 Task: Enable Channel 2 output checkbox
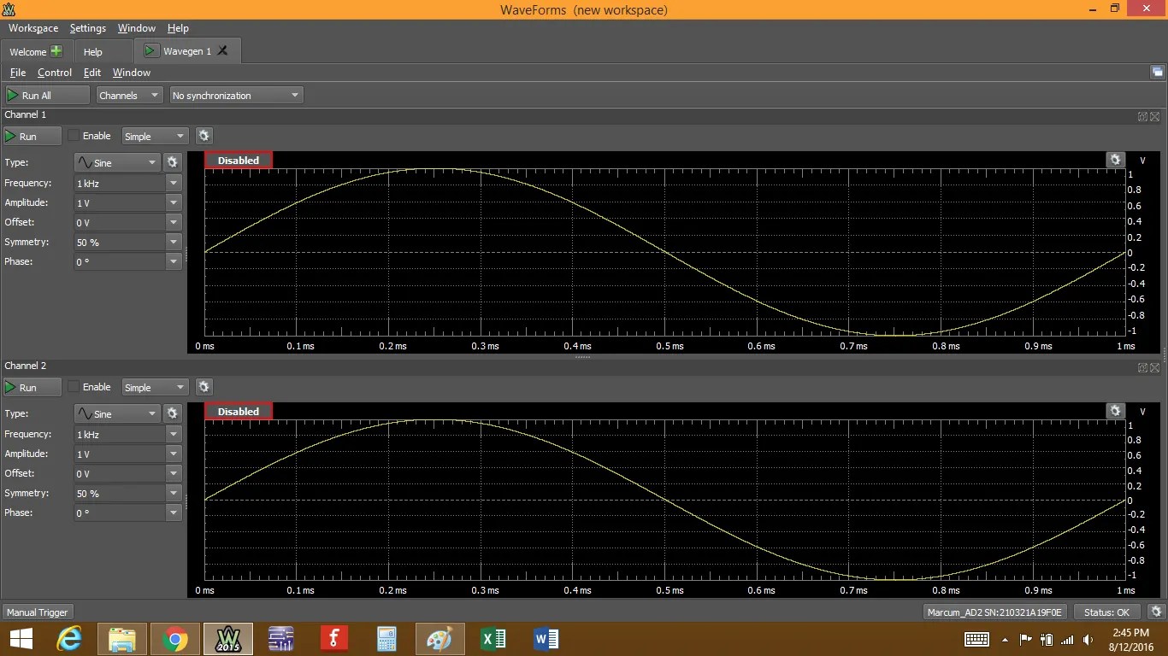point(72,387)
